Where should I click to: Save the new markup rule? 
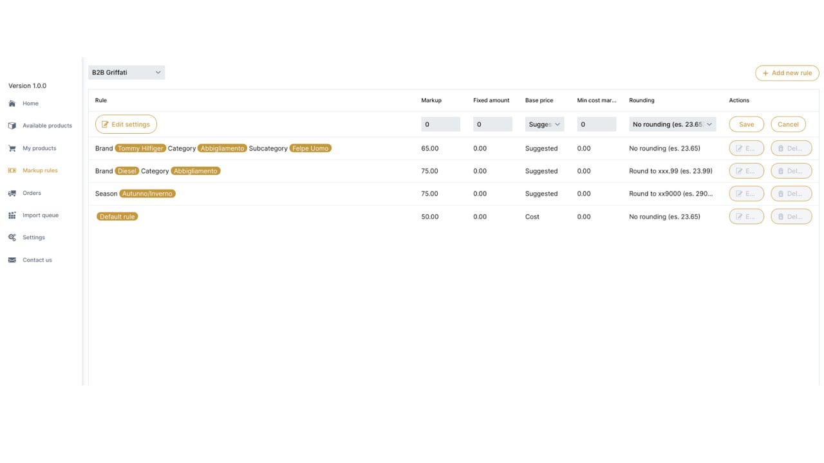[746, 124]
